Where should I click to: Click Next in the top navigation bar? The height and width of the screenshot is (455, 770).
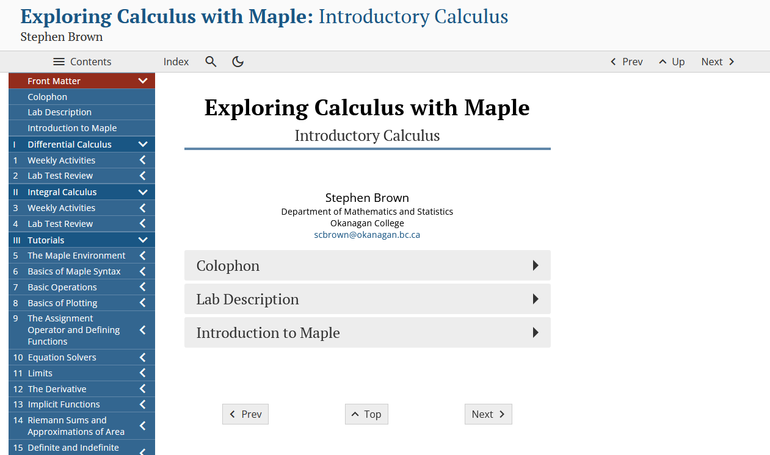[718, 62]
